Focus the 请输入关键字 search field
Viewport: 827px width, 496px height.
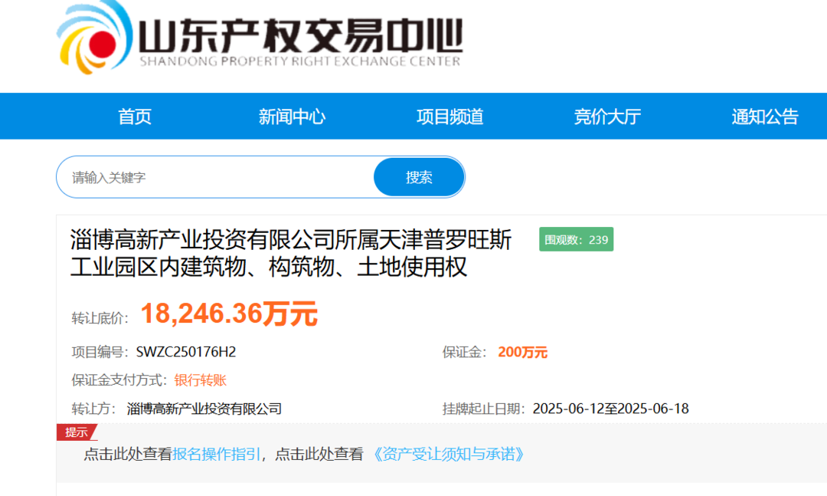[x=214, y=178]
